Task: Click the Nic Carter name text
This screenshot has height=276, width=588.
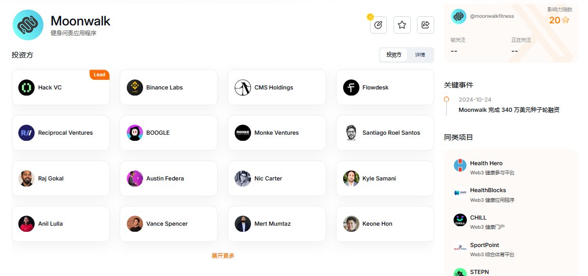Action: [268, 178]
